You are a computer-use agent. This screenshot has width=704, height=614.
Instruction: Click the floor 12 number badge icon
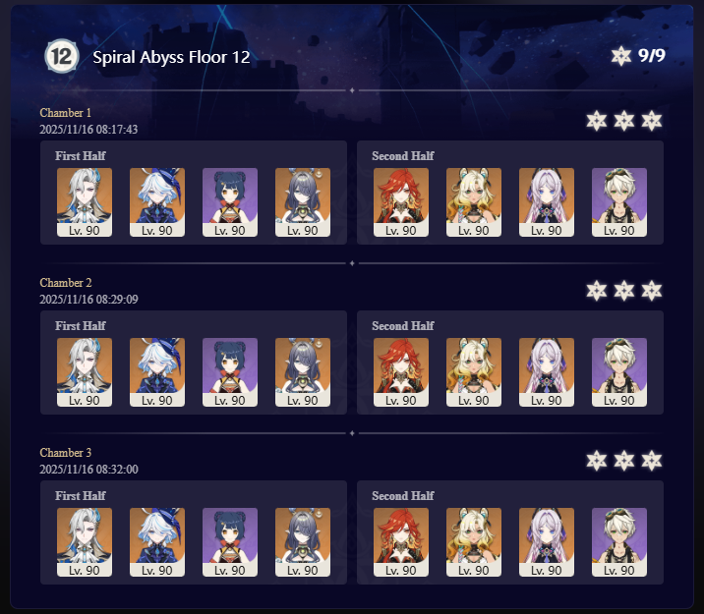point(62,57)
